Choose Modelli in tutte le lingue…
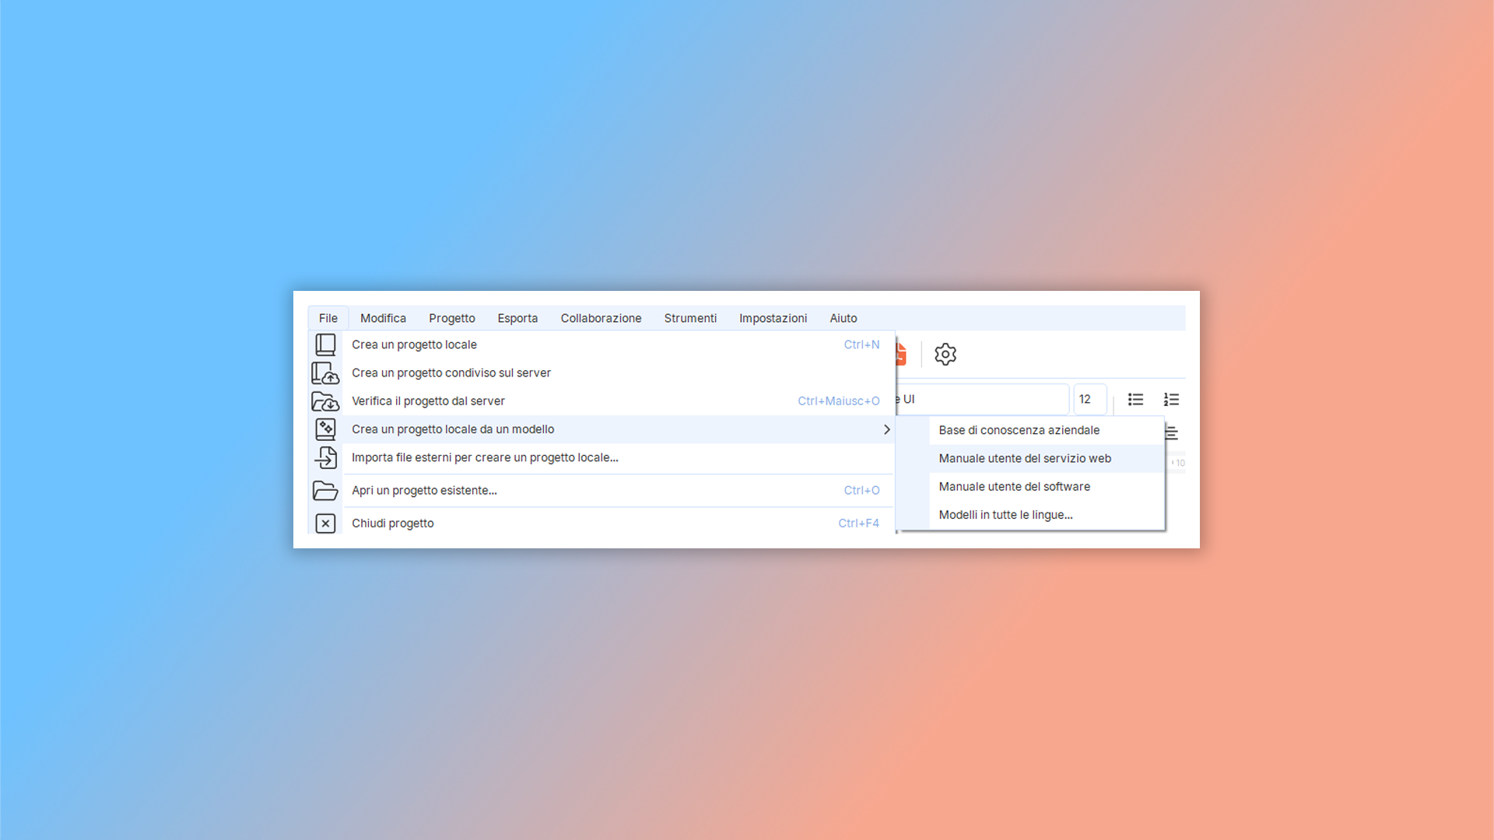This screenshot has width=1494, height=840. coord(1005,515)
